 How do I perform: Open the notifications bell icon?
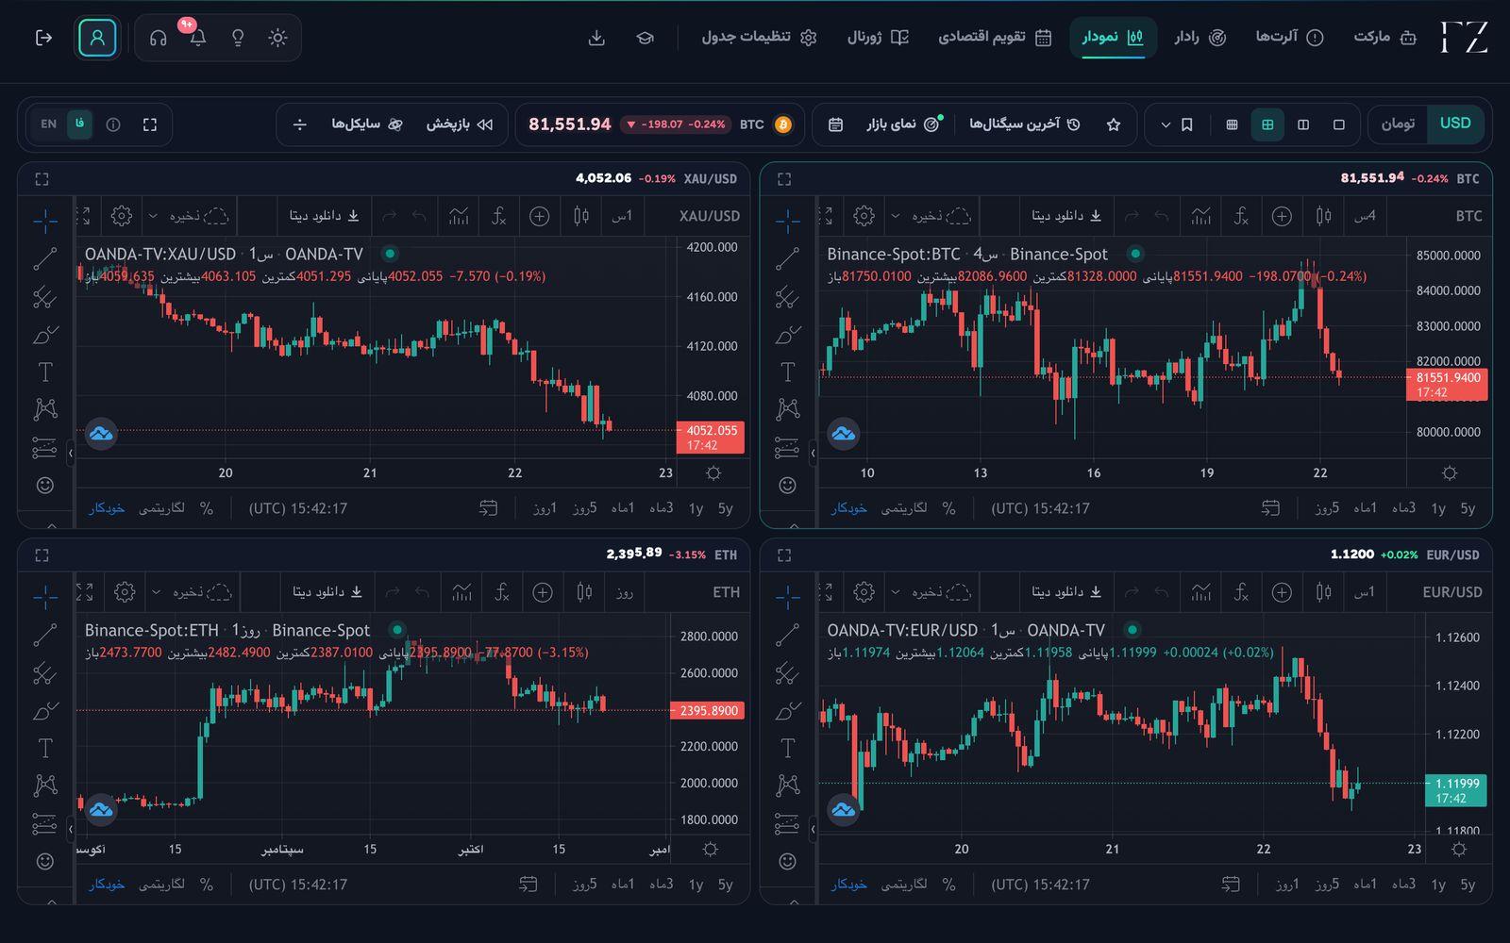click(198, 38)
